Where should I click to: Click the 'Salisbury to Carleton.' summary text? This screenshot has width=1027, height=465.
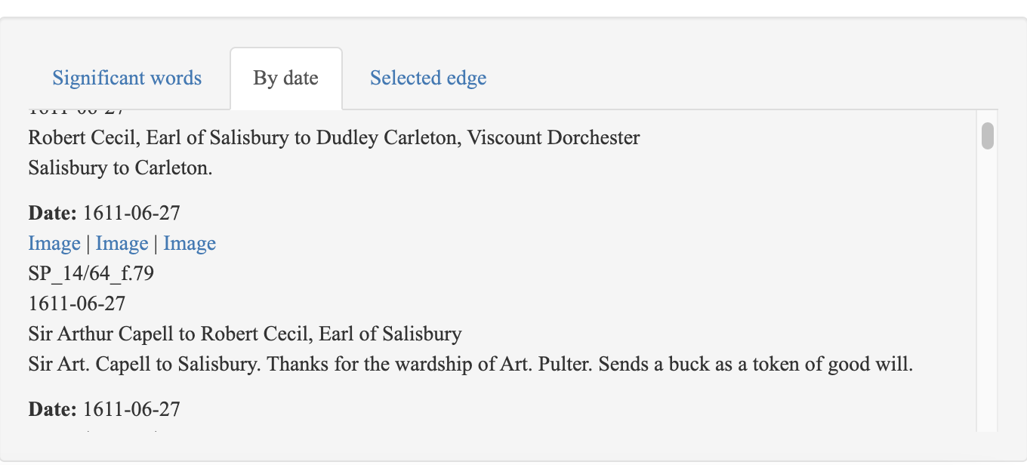point(121,168)
